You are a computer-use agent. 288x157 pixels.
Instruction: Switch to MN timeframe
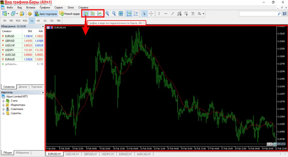coord(58,21)
